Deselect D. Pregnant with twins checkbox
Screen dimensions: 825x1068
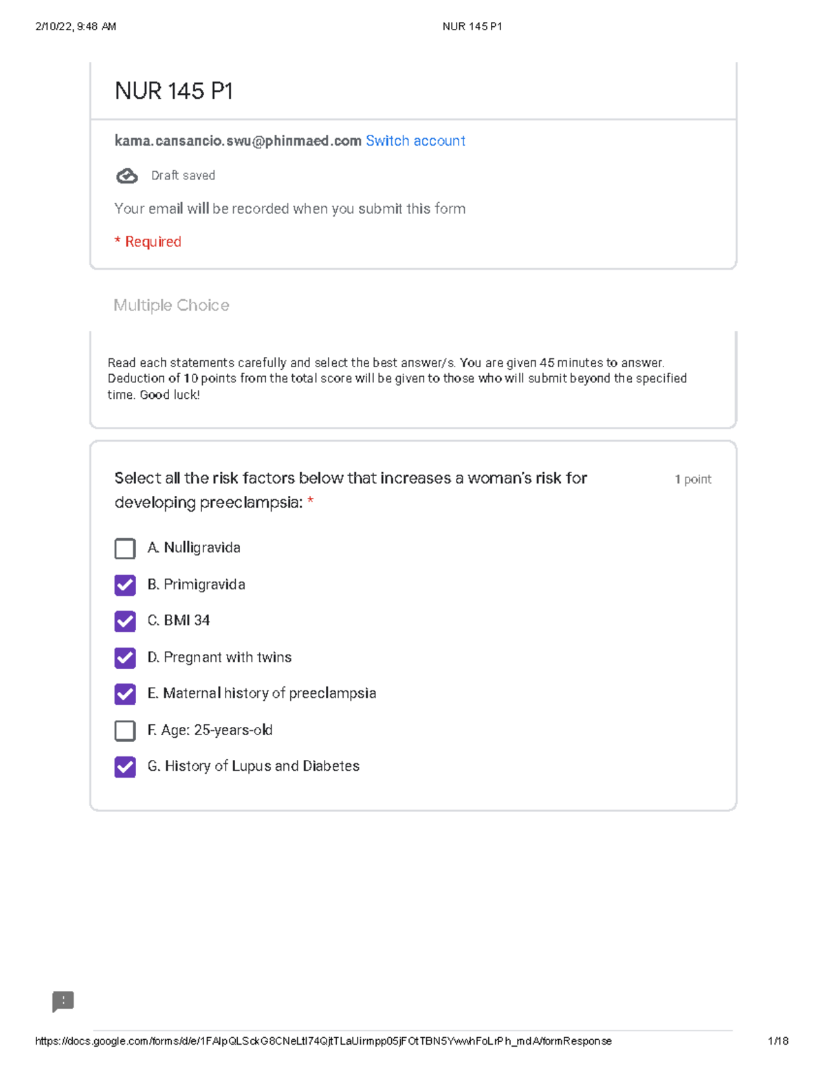coord(125,658)
